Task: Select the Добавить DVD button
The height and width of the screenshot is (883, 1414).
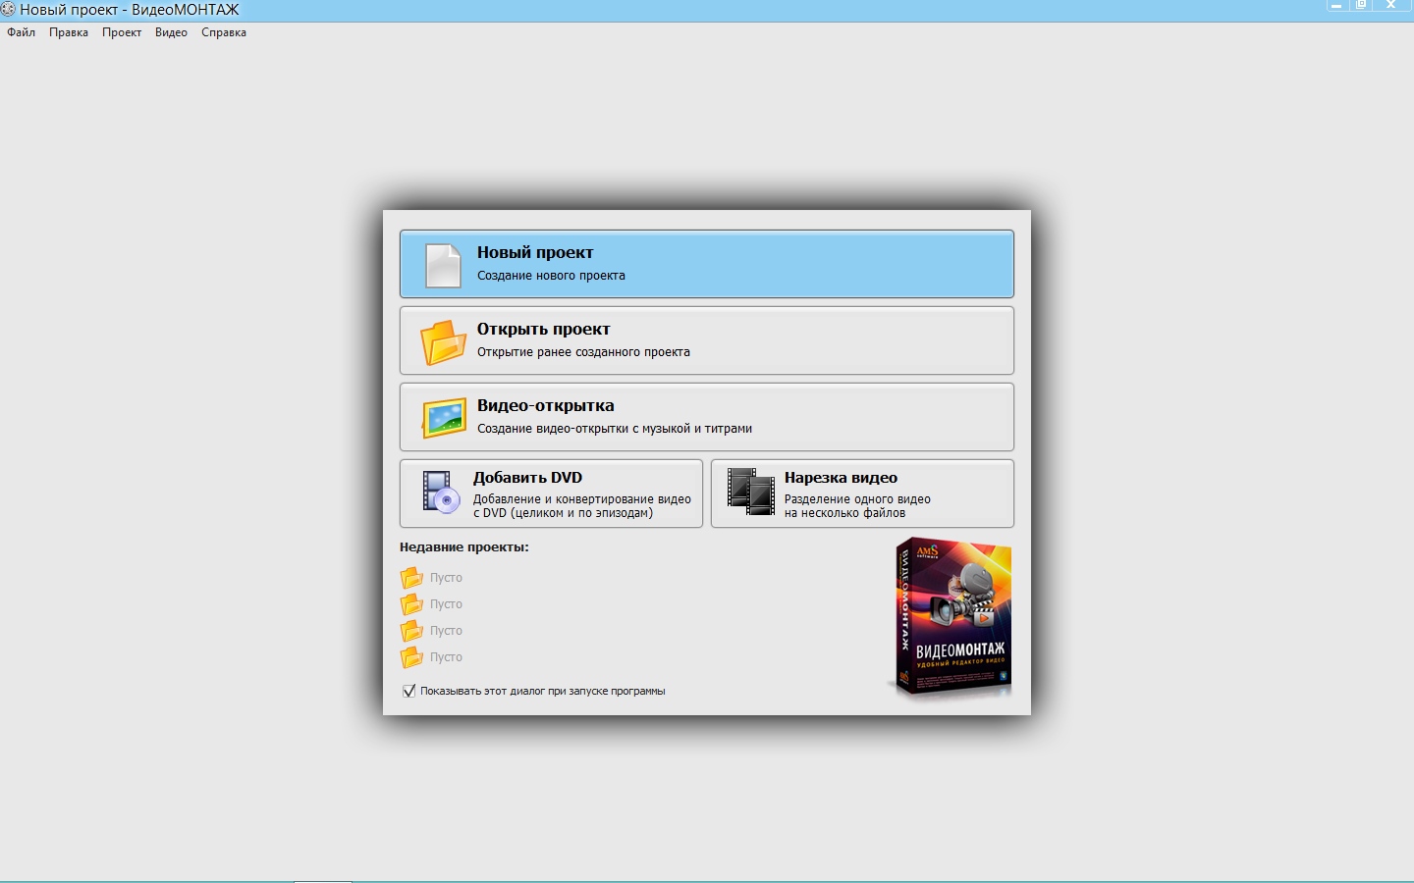Action: (551, 493)
